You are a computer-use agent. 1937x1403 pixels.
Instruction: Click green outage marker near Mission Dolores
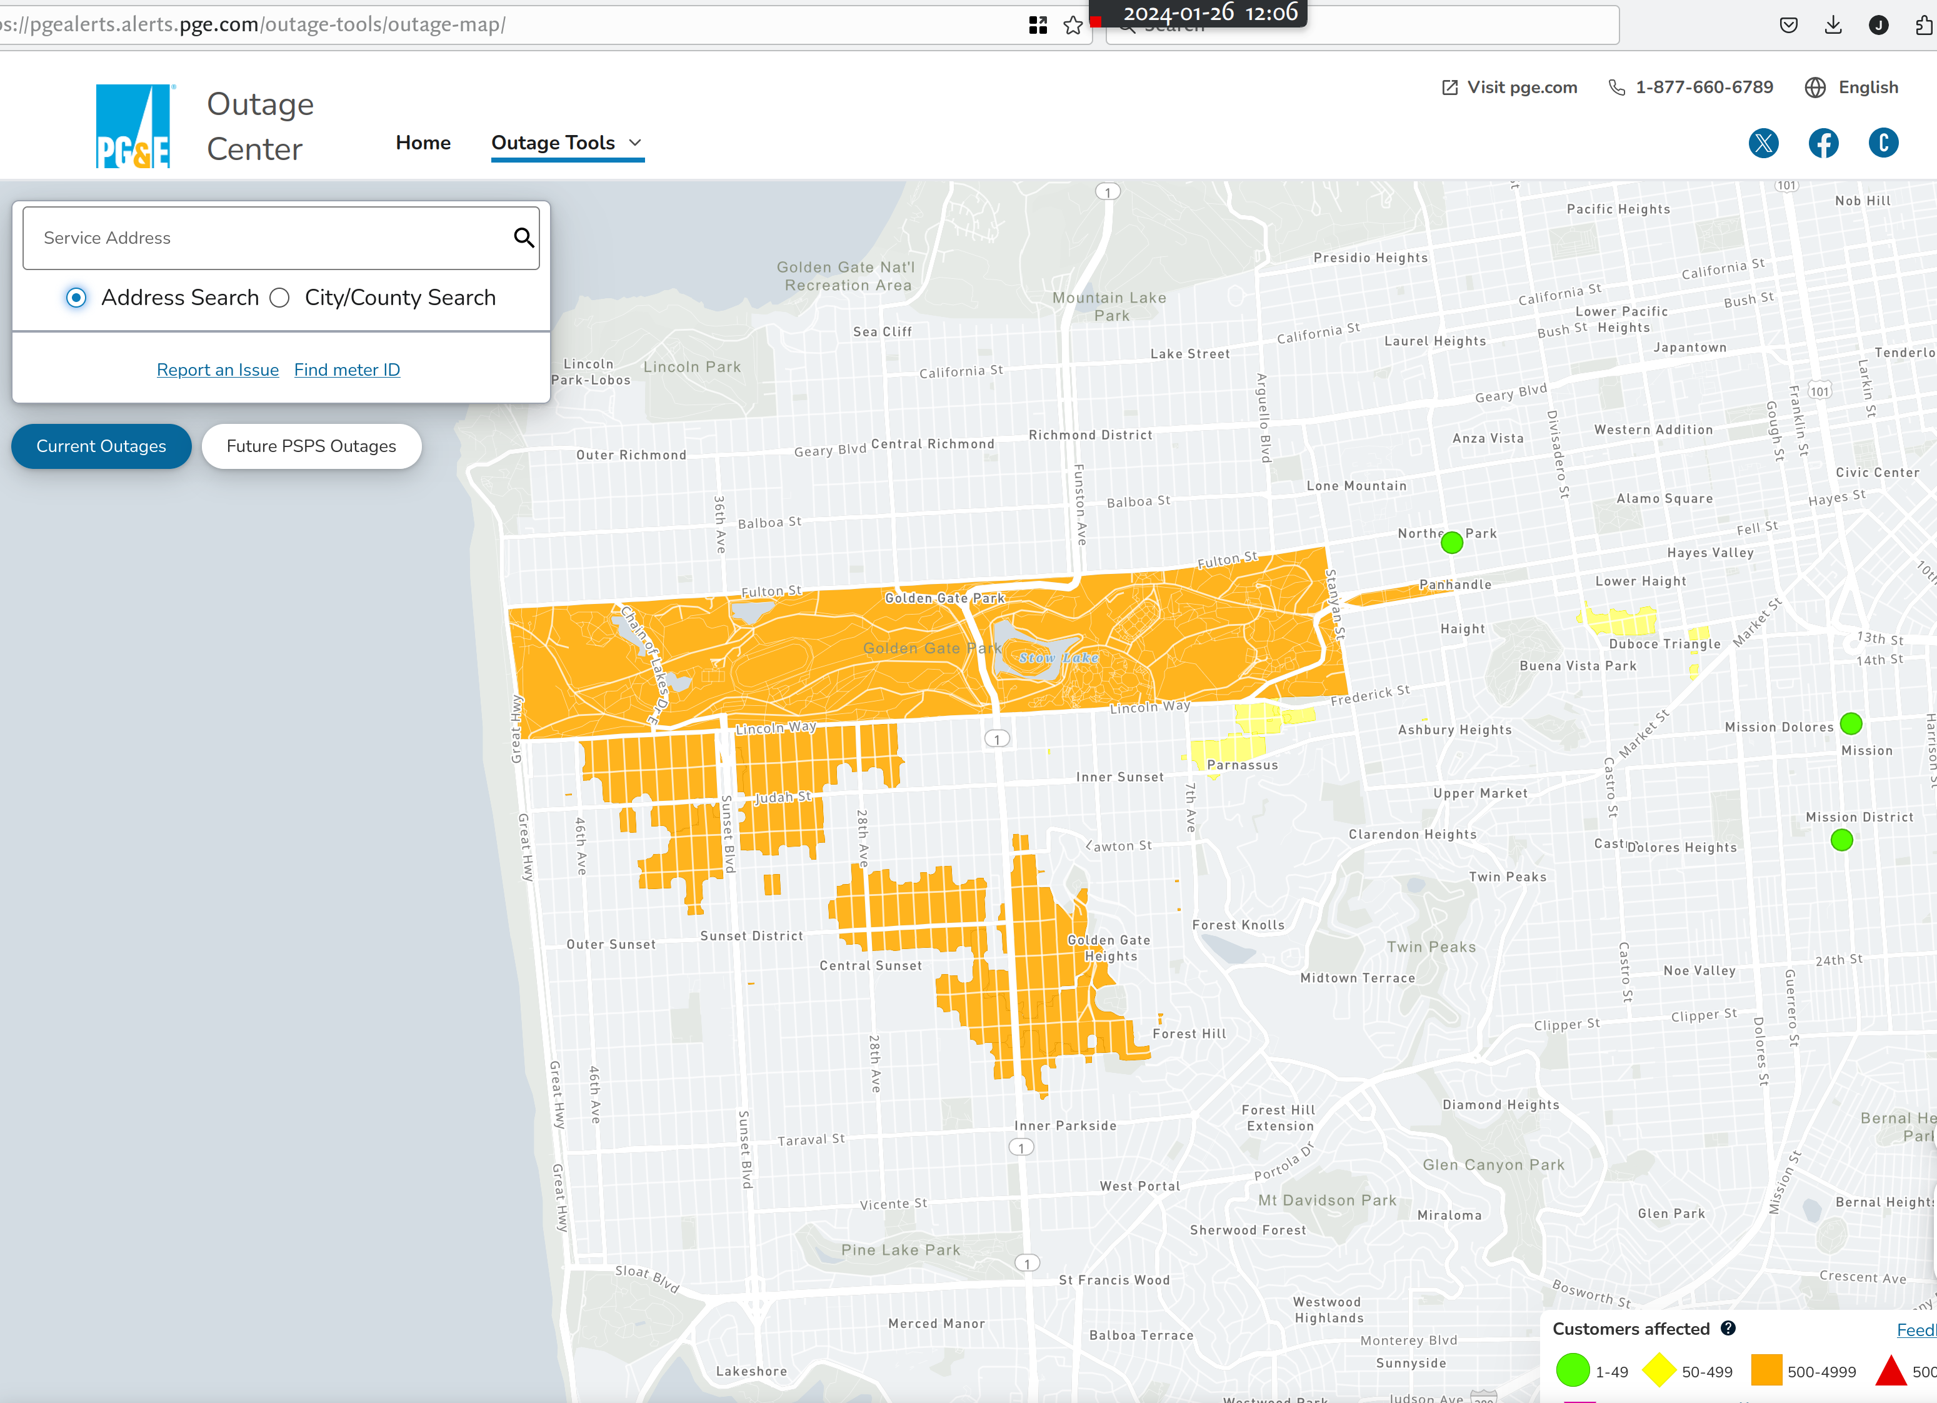click(1851, 724)
